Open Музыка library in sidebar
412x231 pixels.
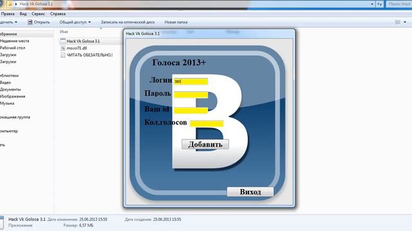(x=7, y=103)
